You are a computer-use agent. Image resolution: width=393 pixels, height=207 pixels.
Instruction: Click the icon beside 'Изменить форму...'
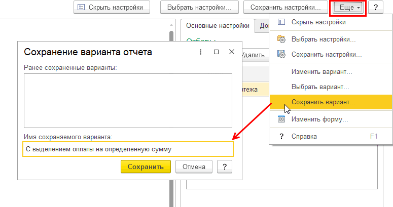281,119
